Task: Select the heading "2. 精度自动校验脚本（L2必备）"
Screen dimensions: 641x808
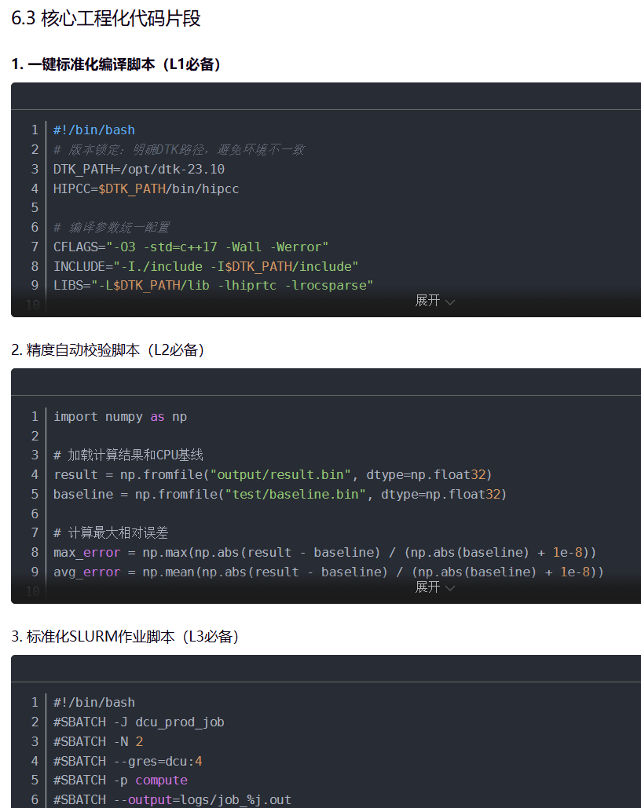Action: (x=108, y=350)
